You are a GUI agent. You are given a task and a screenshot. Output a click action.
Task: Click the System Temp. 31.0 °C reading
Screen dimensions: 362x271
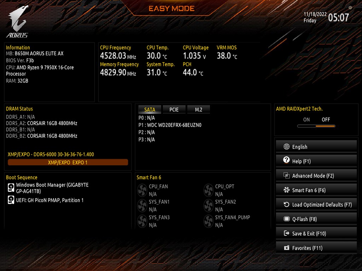coord(157,73)
